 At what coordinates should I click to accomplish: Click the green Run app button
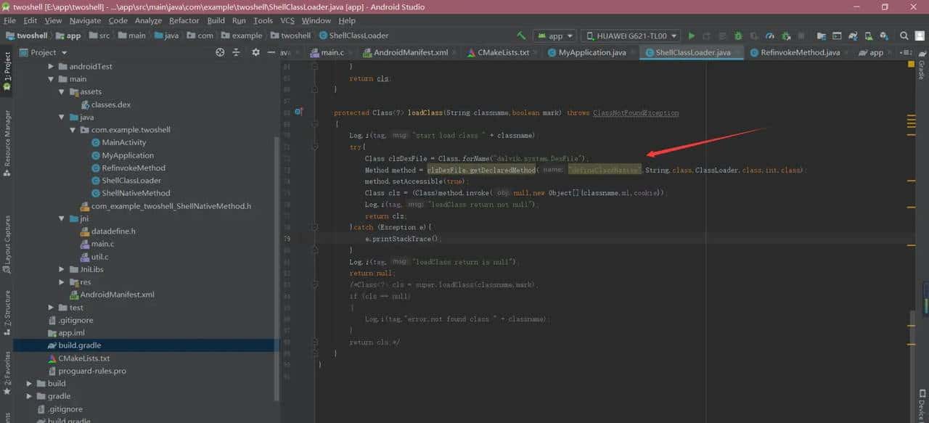691,36
